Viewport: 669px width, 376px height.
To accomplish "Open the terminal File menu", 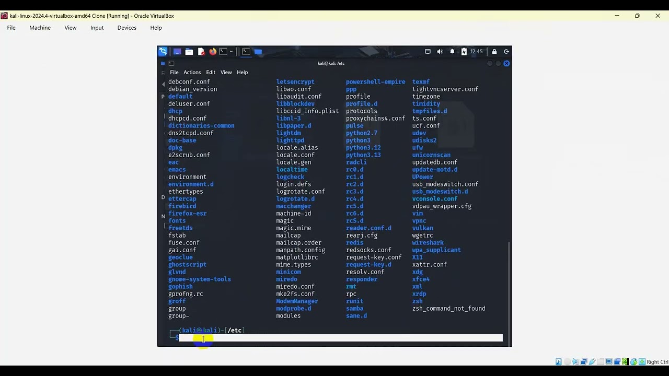I will click(174, 73).
